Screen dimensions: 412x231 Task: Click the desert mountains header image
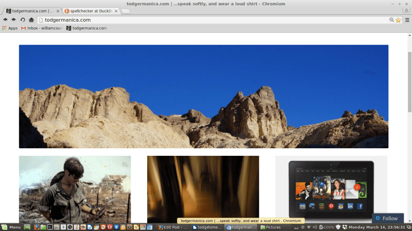pyautogui.click(x=203, y=96)
